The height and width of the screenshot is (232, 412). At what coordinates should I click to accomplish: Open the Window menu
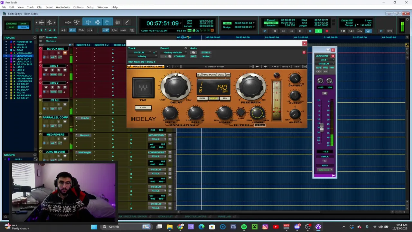pyautogui.click(x=103, y=7)
